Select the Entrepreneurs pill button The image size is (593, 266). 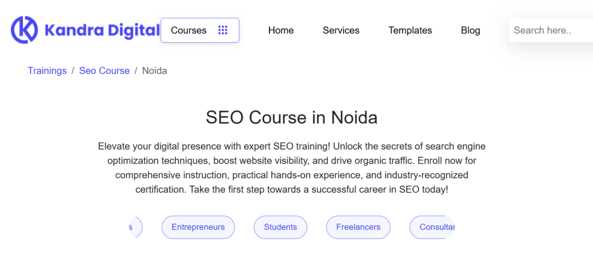point(198,227)
